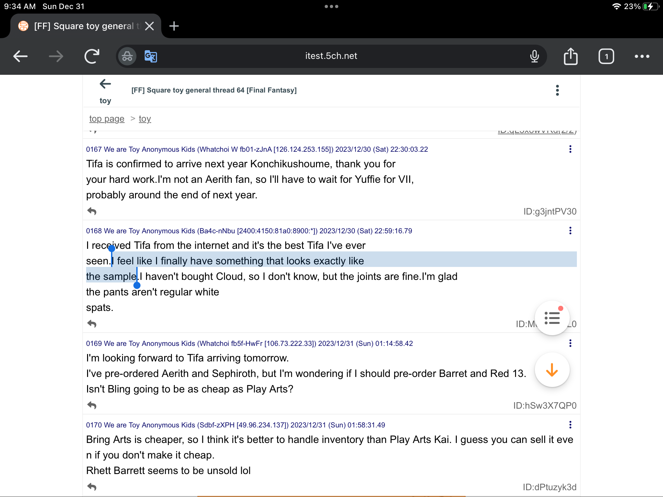Tap the itest.5ch.net address field
This screenshot has height=497, width=663.
tap(331, 56)
